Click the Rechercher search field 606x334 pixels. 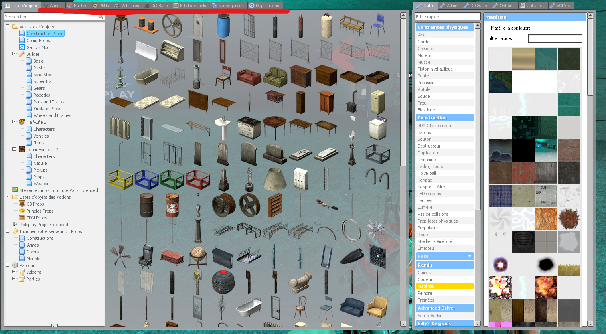(x=54, y=17)
